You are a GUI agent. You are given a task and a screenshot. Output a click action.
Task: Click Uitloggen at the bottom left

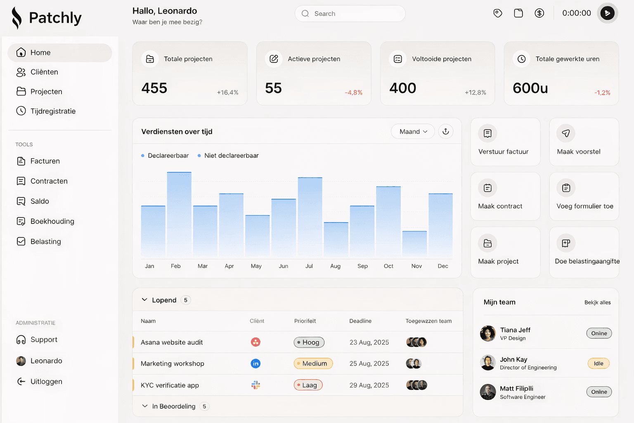[46, 381]
